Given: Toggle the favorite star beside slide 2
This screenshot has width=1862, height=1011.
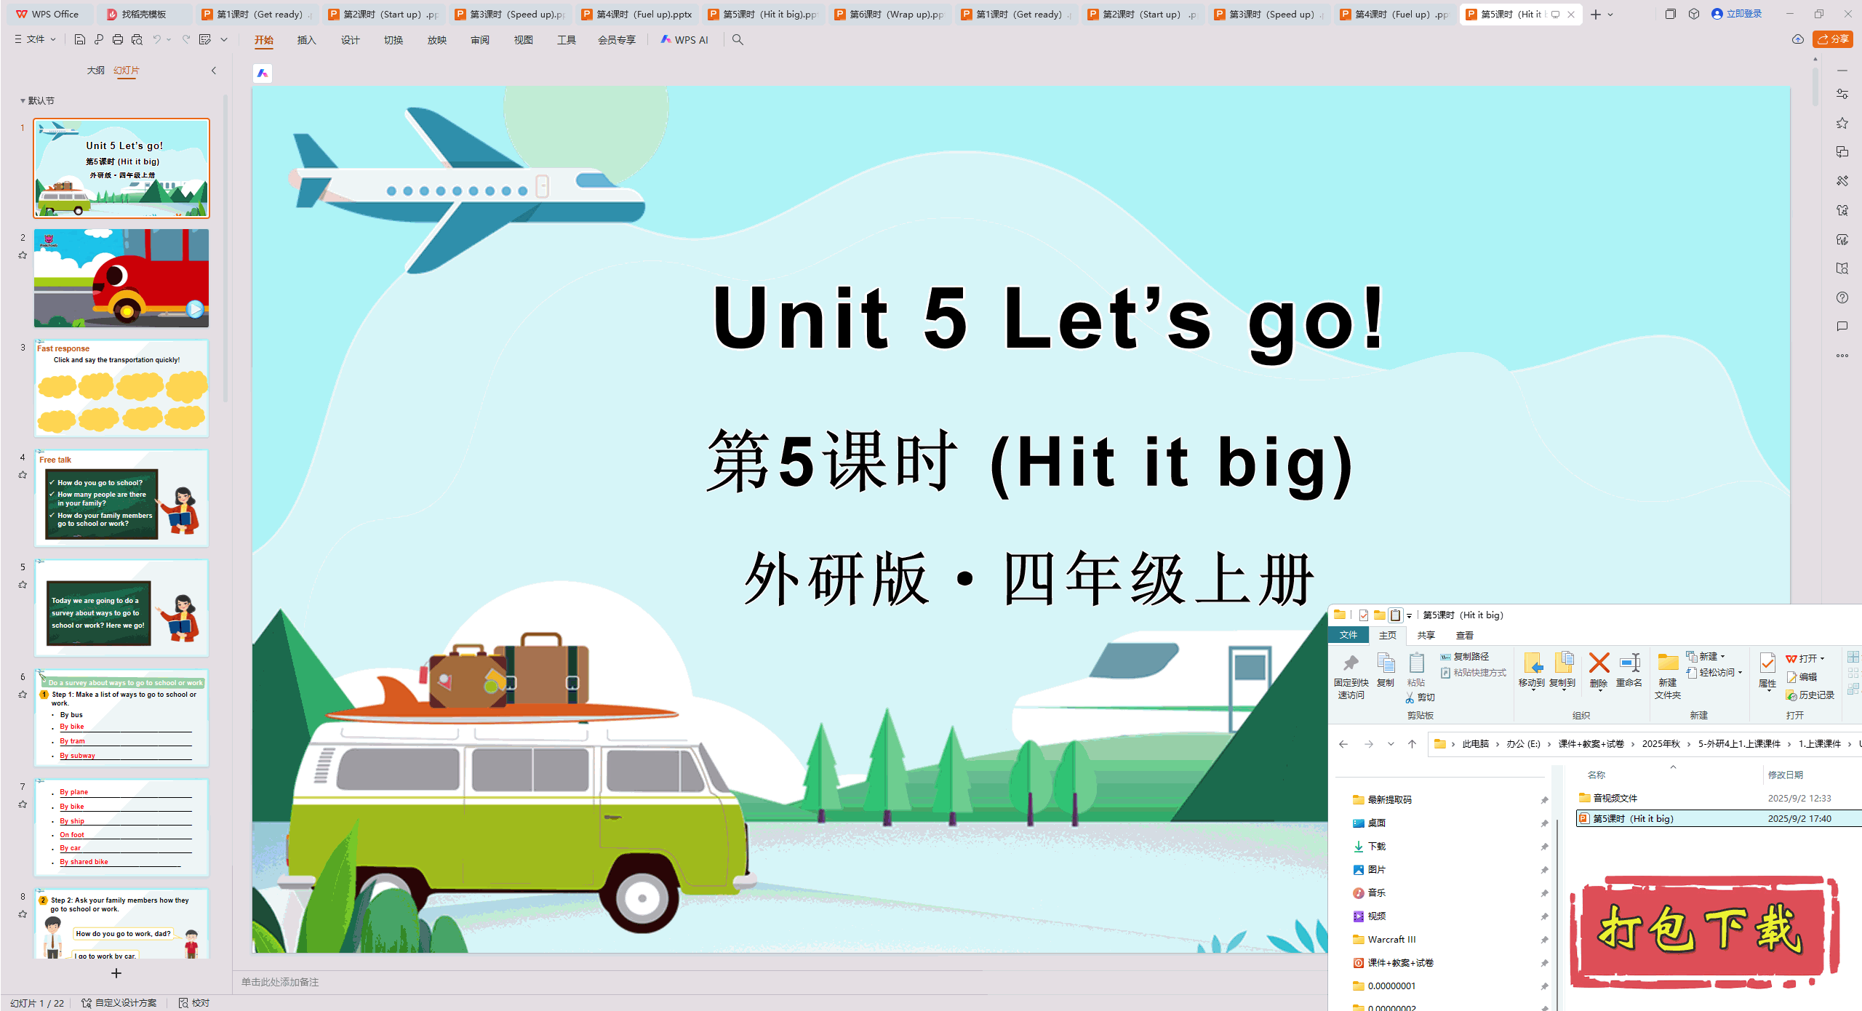Looking at the screenshot, I should click(23, 255).
